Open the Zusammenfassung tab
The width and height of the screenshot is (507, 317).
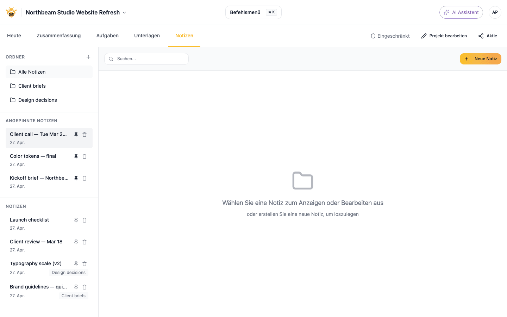[x=58, y=36]
